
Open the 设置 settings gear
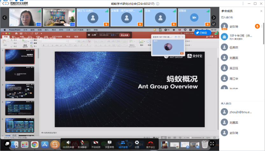click(x=137, y=142)
